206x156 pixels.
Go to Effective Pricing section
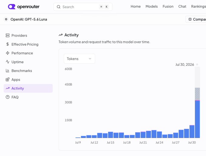coord(28,44)
